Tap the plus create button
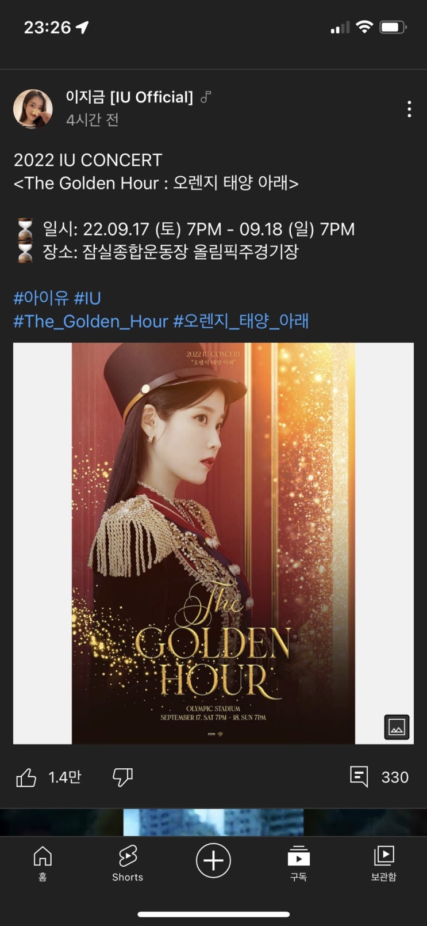 [x=213, y=861]
